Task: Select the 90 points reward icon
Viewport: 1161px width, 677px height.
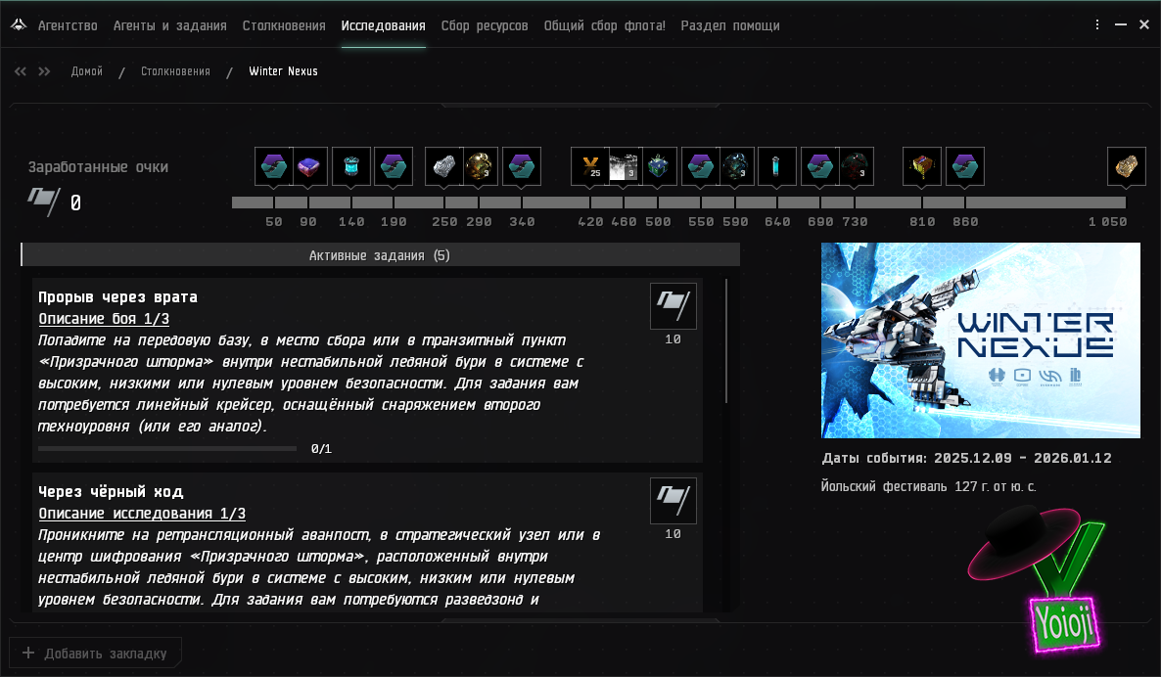Action: [308, 165]
